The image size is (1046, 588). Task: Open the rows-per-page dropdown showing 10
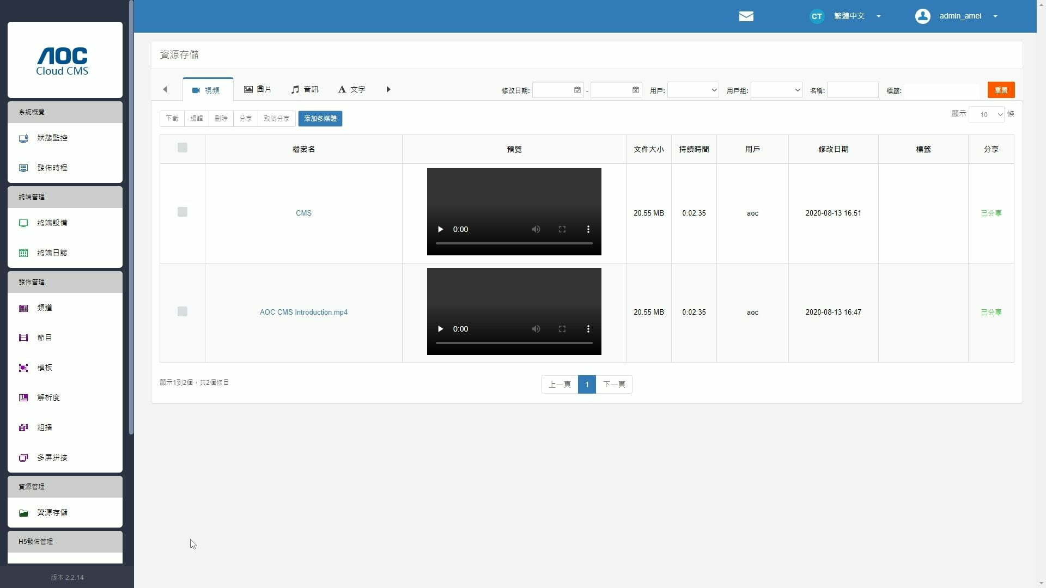pyautogui.click(x=986, y=114)
